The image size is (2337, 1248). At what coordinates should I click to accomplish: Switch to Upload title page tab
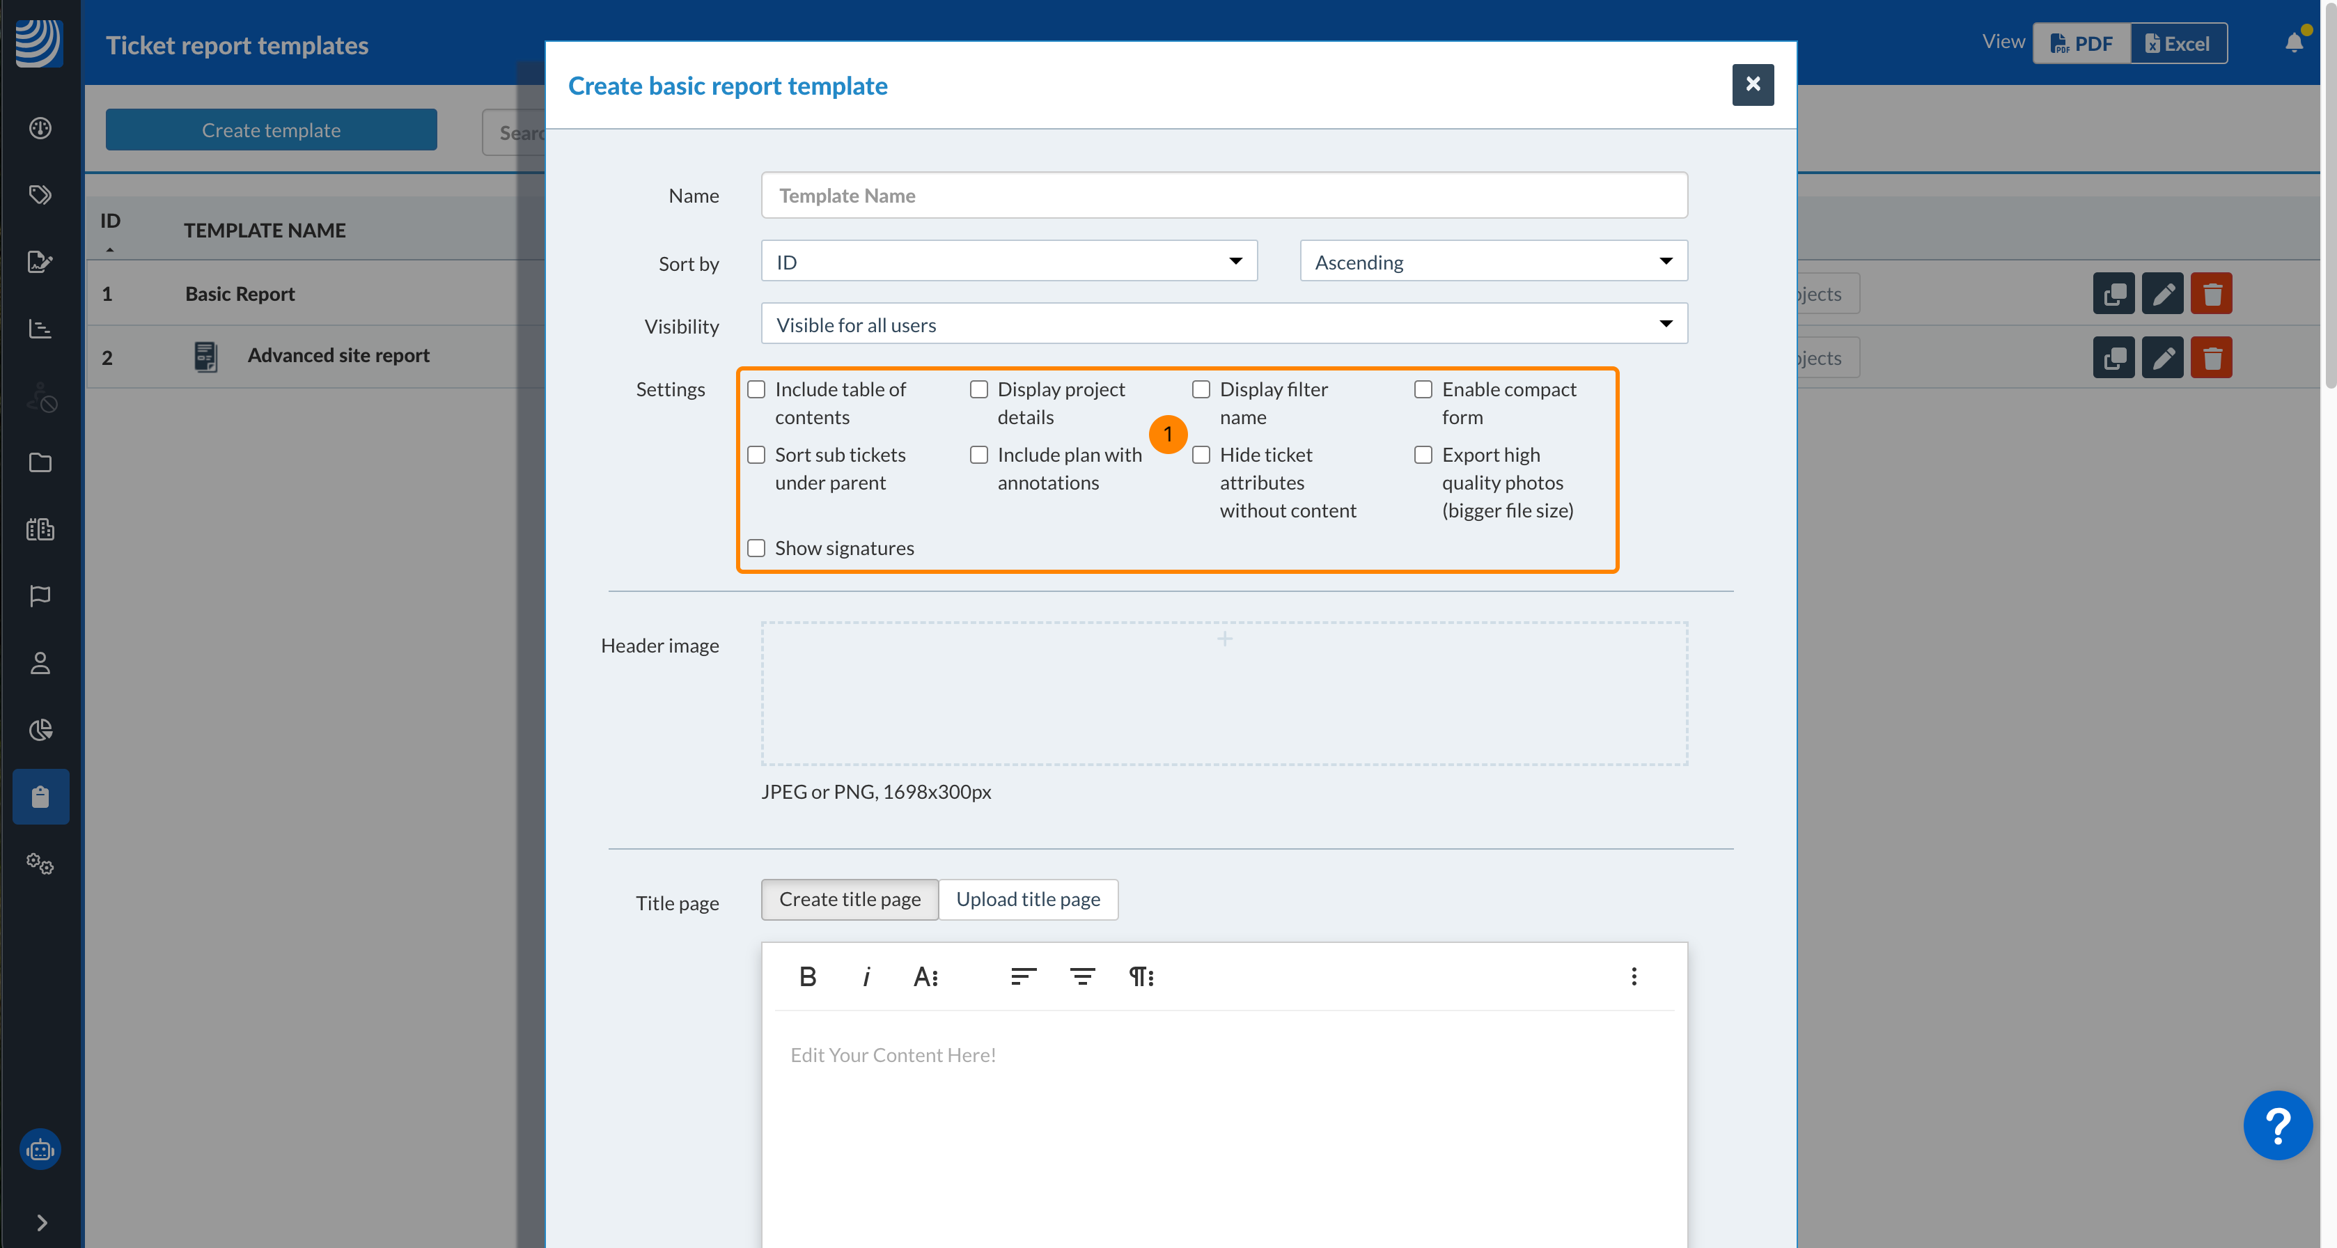(1028, 900)
